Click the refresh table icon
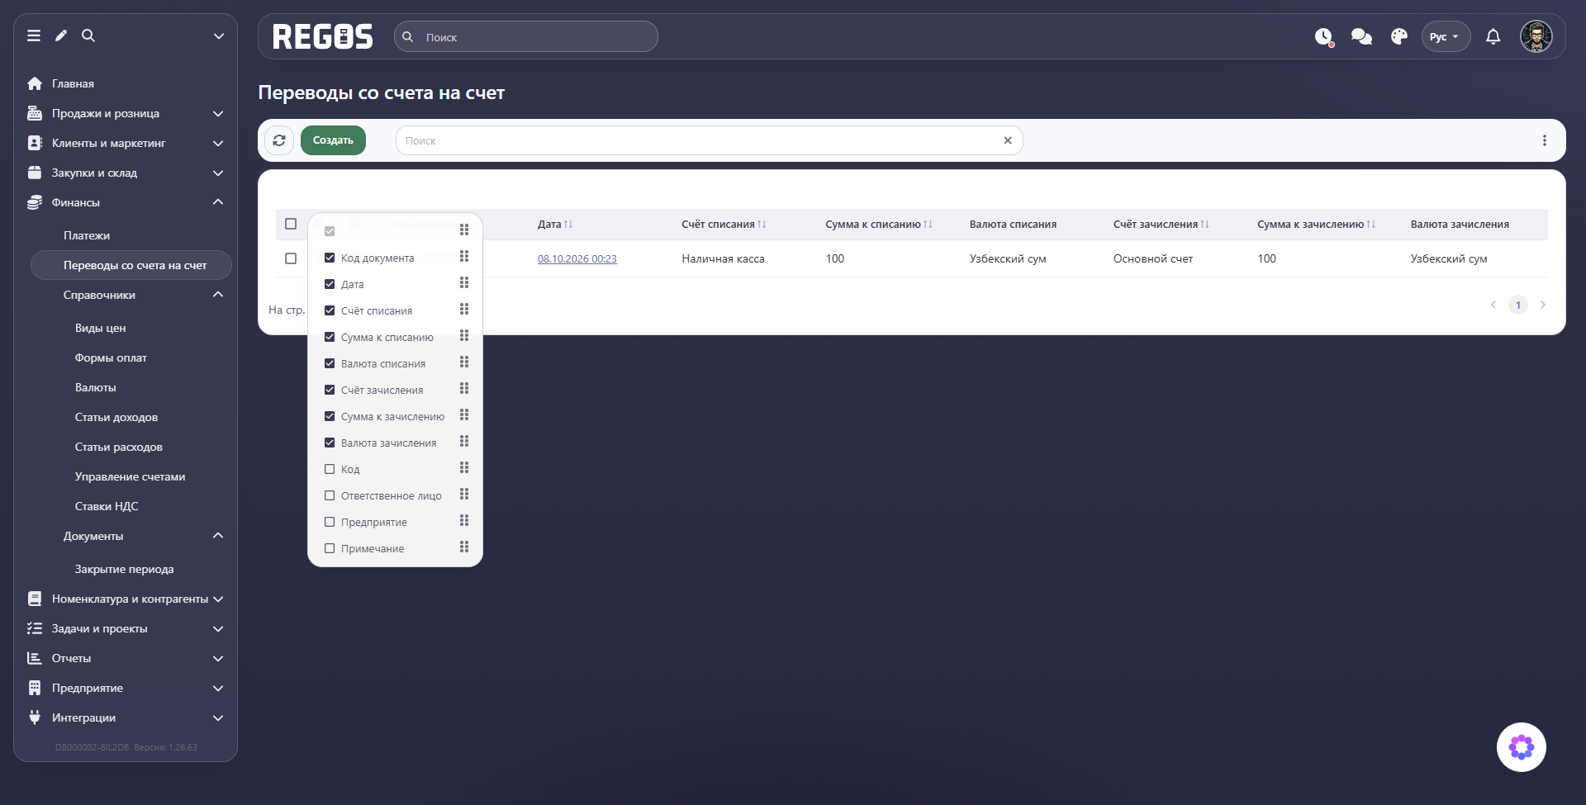 point(279,140)
